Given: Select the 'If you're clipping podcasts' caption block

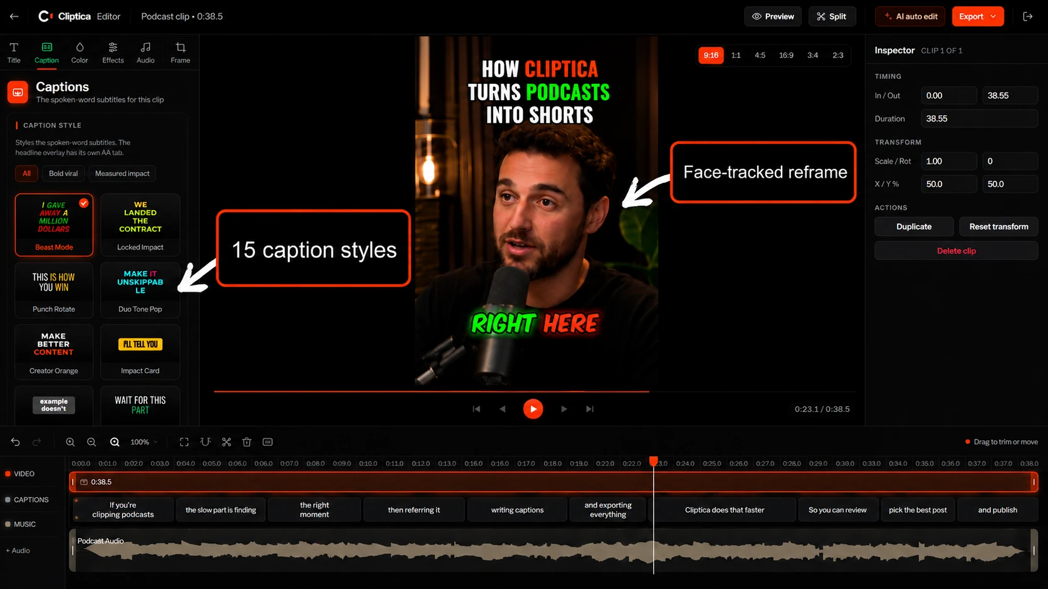Looking at the screenshot, I should [x=123, y=510].
